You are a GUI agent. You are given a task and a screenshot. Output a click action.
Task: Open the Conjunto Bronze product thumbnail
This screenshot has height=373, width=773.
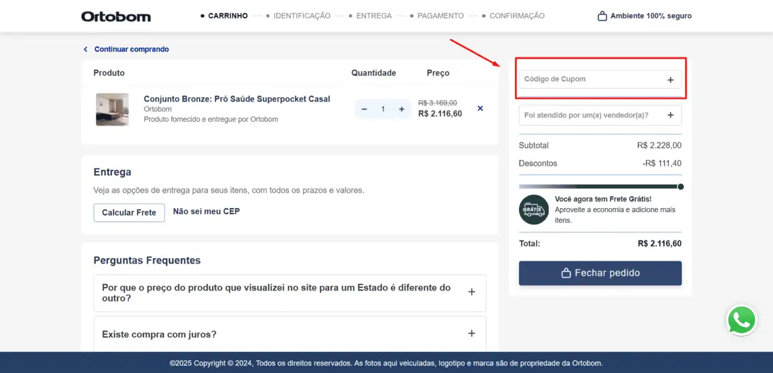(x=112, y=109)
